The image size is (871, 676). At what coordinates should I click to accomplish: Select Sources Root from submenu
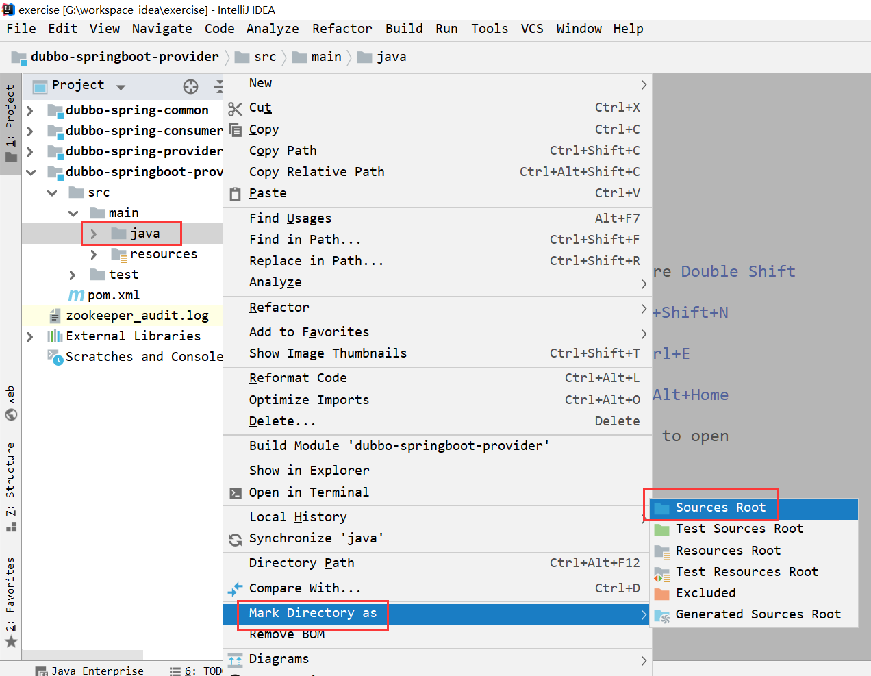pos(753,508)
